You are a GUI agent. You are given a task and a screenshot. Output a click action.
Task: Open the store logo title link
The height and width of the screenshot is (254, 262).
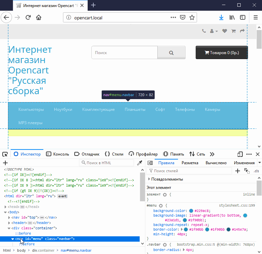point(30,70)
